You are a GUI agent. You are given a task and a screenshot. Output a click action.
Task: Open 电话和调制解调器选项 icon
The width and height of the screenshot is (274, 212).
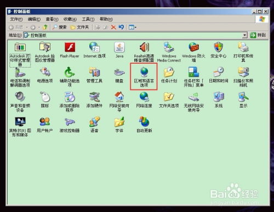point(20,72)
